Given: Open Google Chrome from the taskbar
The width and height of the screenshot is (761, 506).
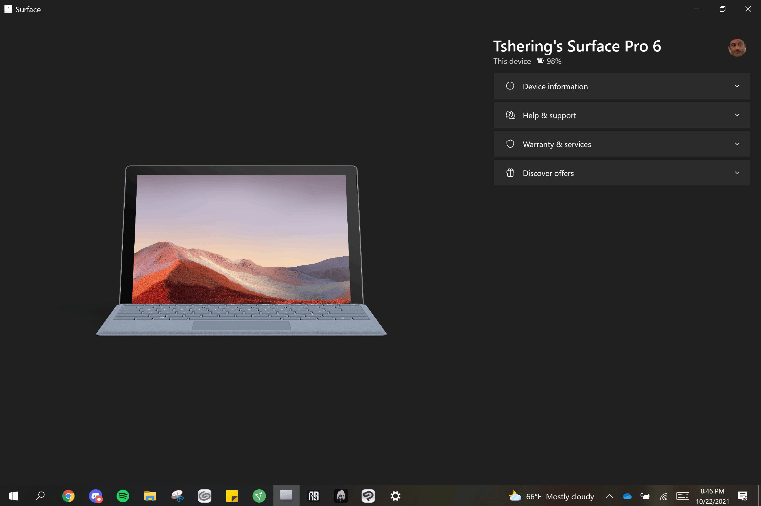Looking at the screenshot, I should tap(68, 496).
